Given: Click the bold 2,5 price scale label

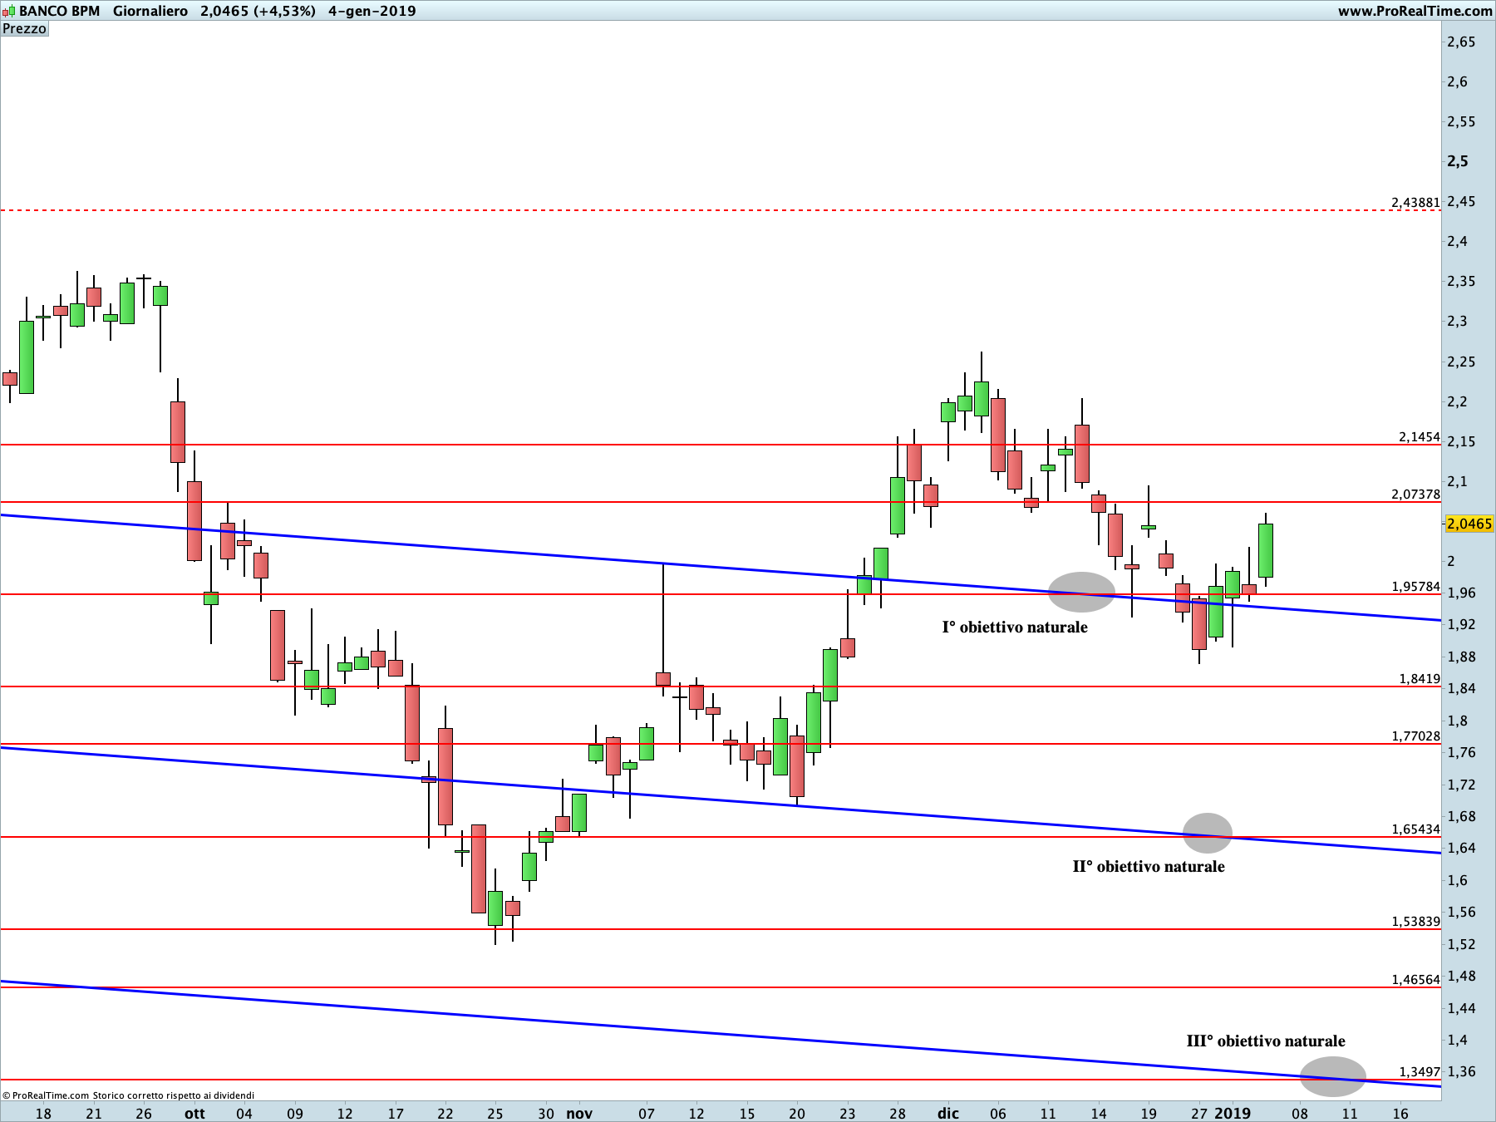Looking at the screenshot, I should coord(1458,161).
